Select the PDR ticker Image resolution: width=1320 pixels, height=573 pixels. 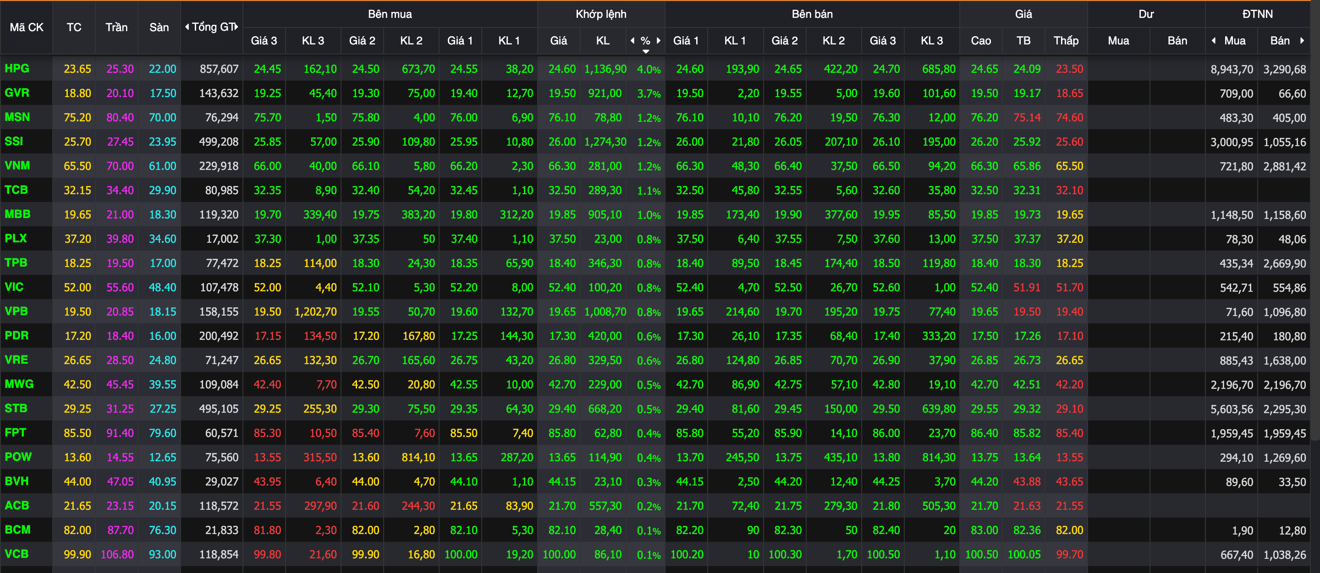click(17, 335)
